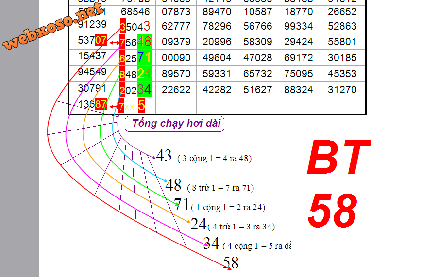Select the cell with 42282

217,90
